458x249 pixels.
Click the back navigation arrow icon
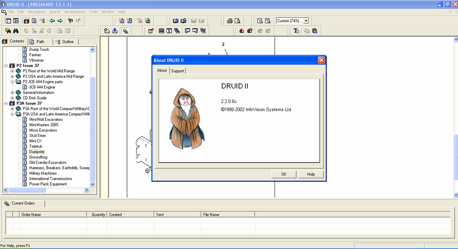[52, 21]
